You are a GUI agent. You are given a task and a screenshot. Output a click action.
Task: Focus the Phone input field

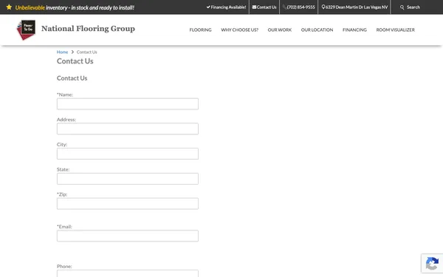click(128, 273)
